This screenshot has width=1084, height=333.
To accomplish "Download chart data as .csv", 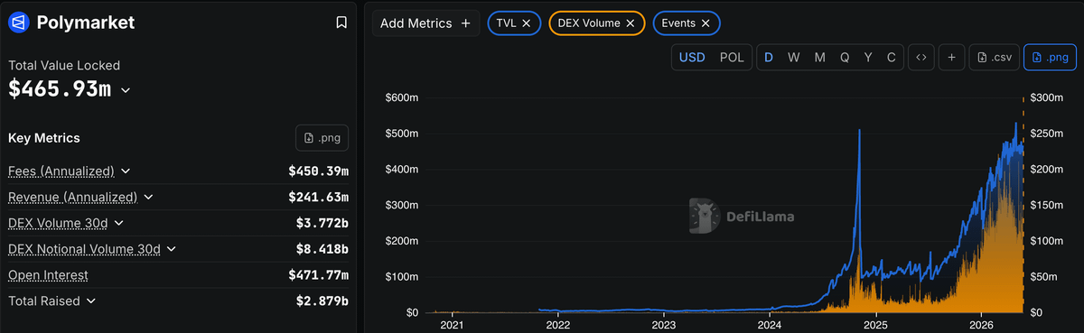I will [994, 58].
